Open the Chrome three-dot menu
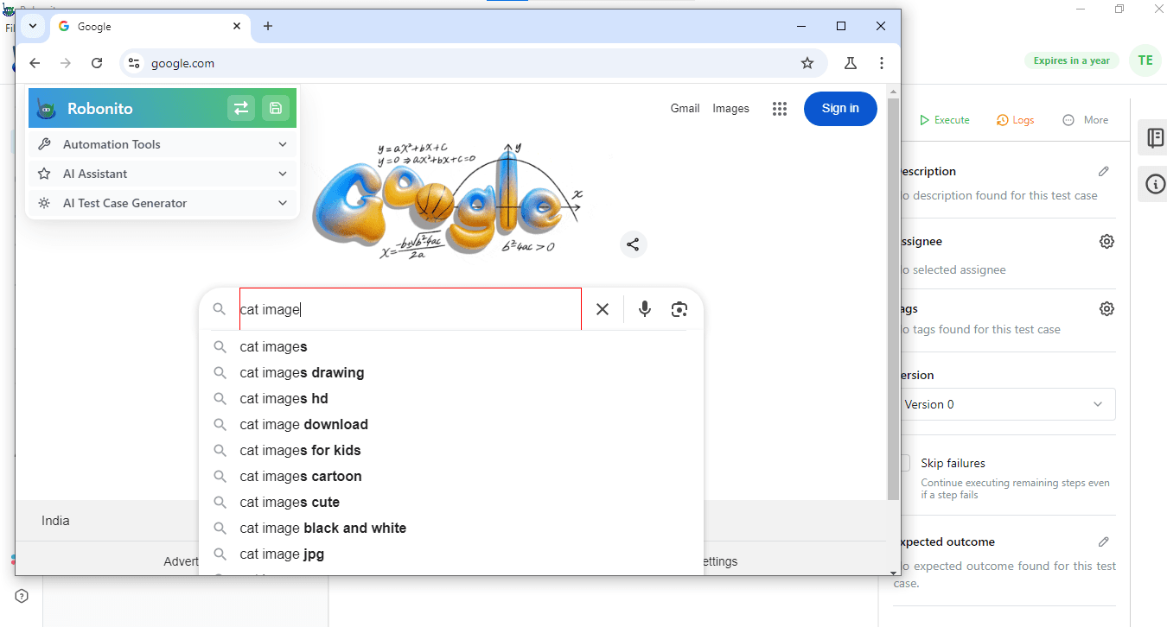This screenshot has height=627, width=1167. [x=882, y=63]
